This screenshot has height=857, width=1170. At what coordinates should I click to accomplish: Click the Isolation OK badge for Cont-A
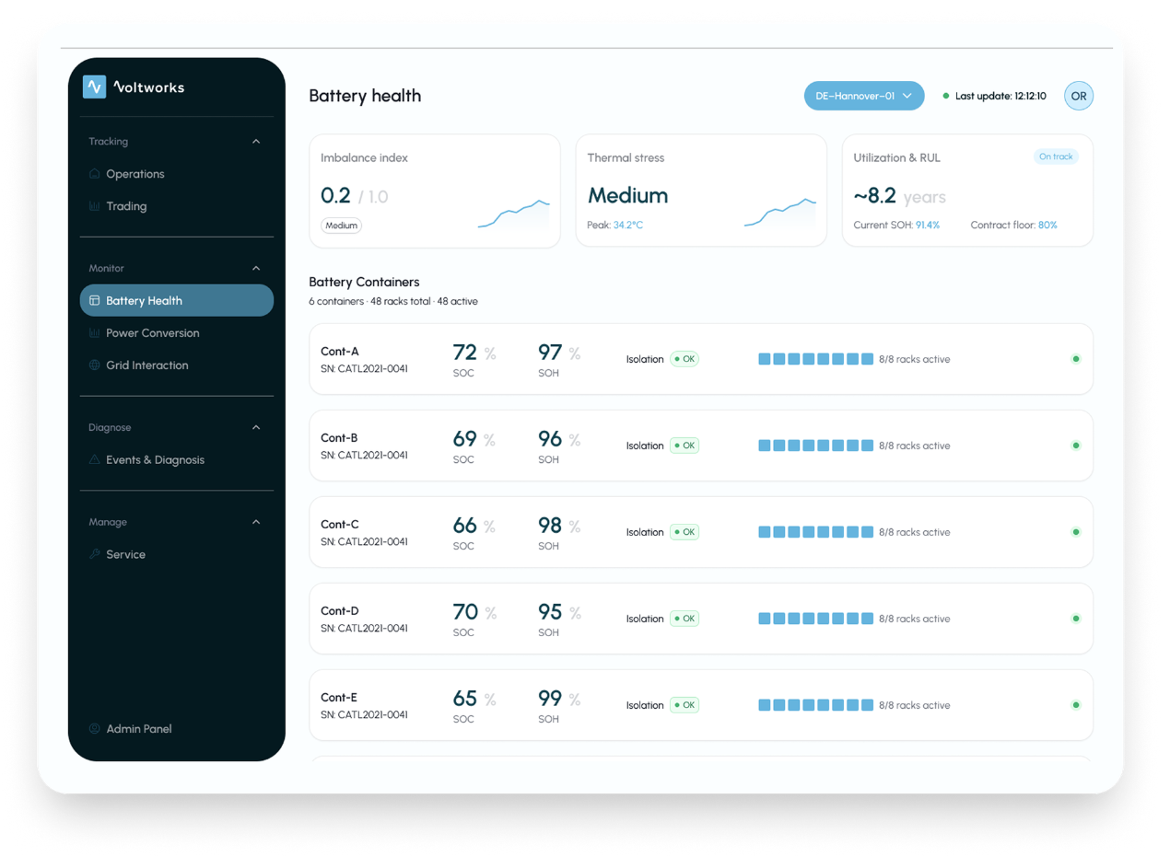click(684, 359)
